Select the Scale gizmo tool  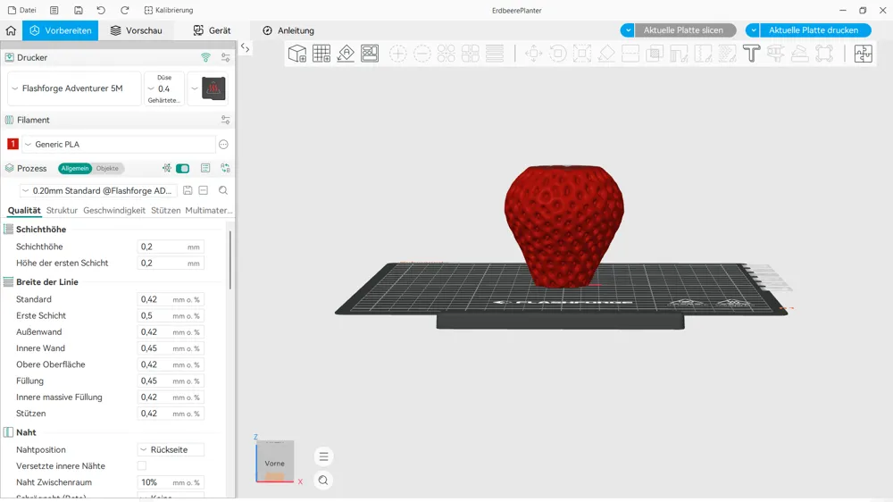[x=582, y=54]
